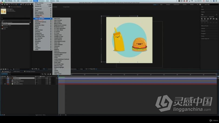Click the flowchart icon beside Hamburger Animation

click(30, 22)
